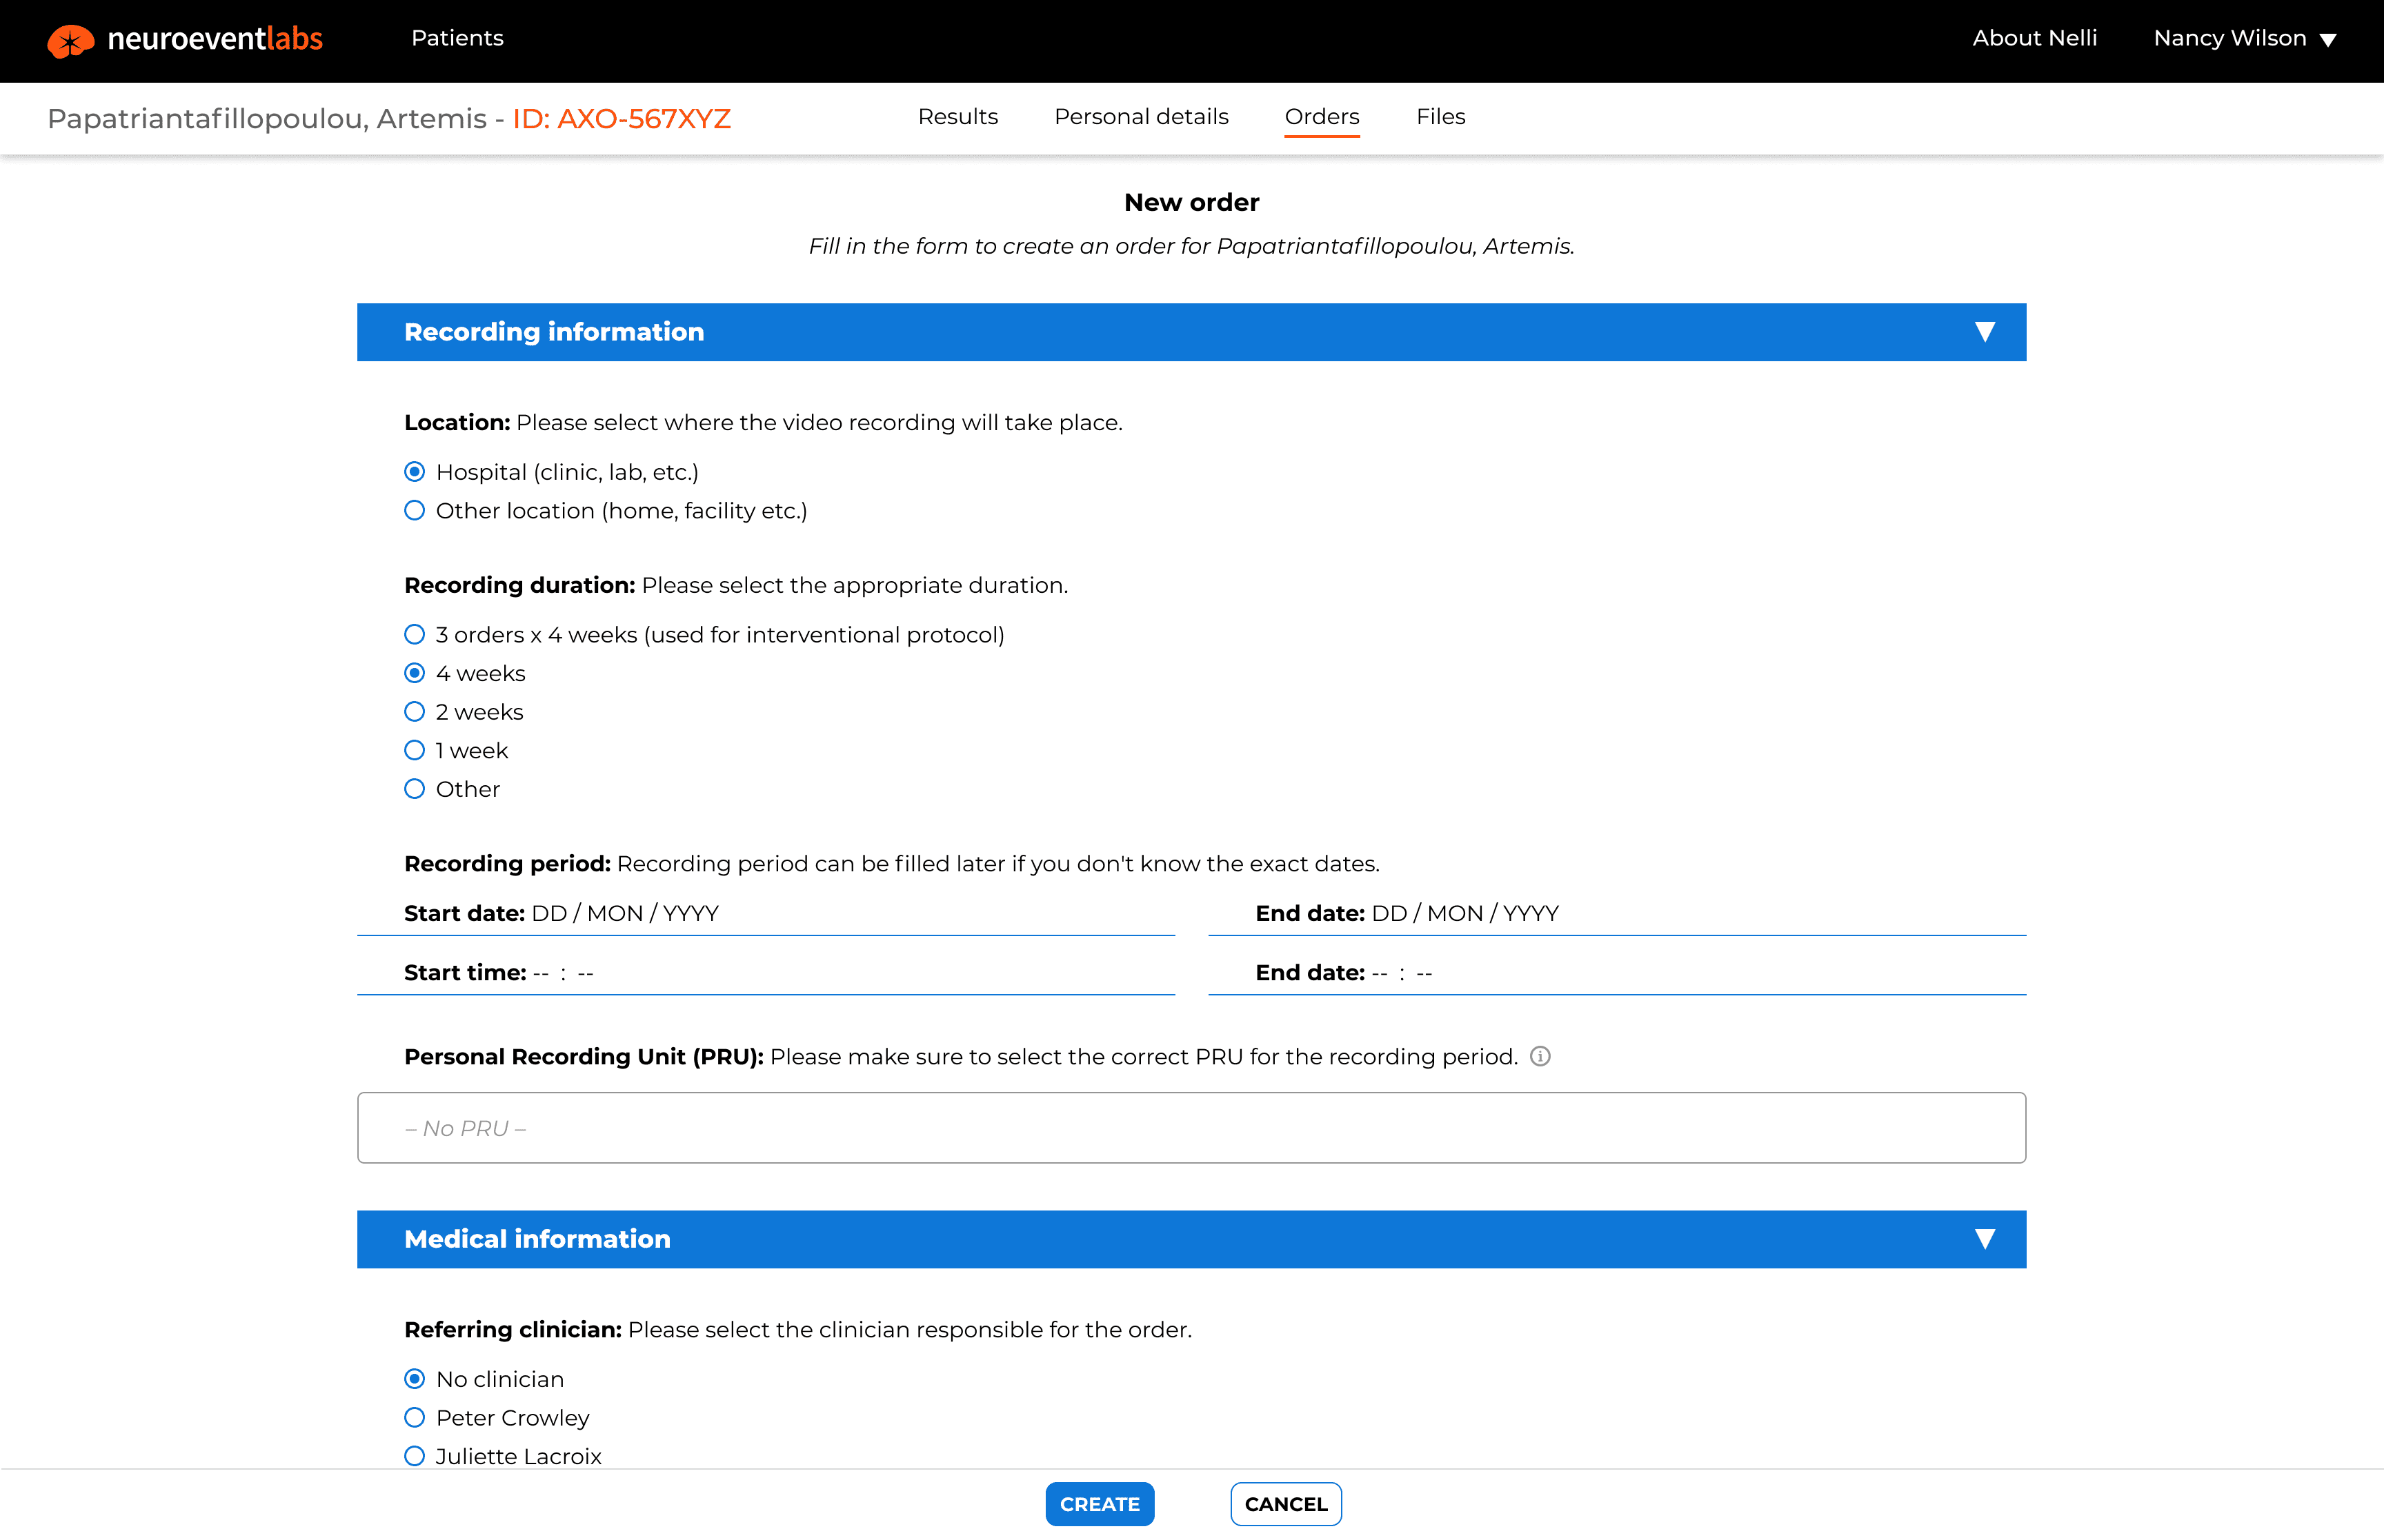Viewport: 2384px width, 1540px height.
Task: Open the Nancy Wilson user menu arrow
Action: coord(2328,40)
